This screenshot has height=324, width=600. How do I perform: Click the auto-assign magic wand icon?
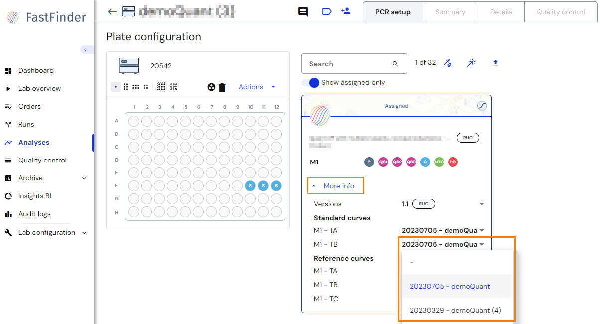471,63
